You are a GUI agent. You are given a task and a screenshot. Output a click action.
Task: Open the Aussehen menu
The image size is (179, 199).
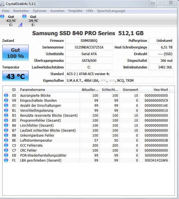pyautogui.click(x=57, y=11)
